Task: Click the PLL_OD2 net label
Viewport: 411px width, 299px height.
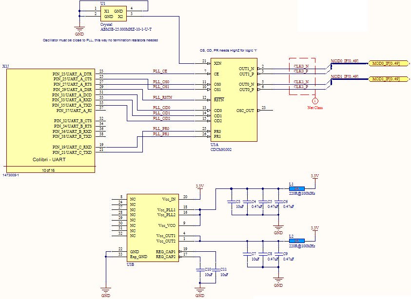Action: 161,118
